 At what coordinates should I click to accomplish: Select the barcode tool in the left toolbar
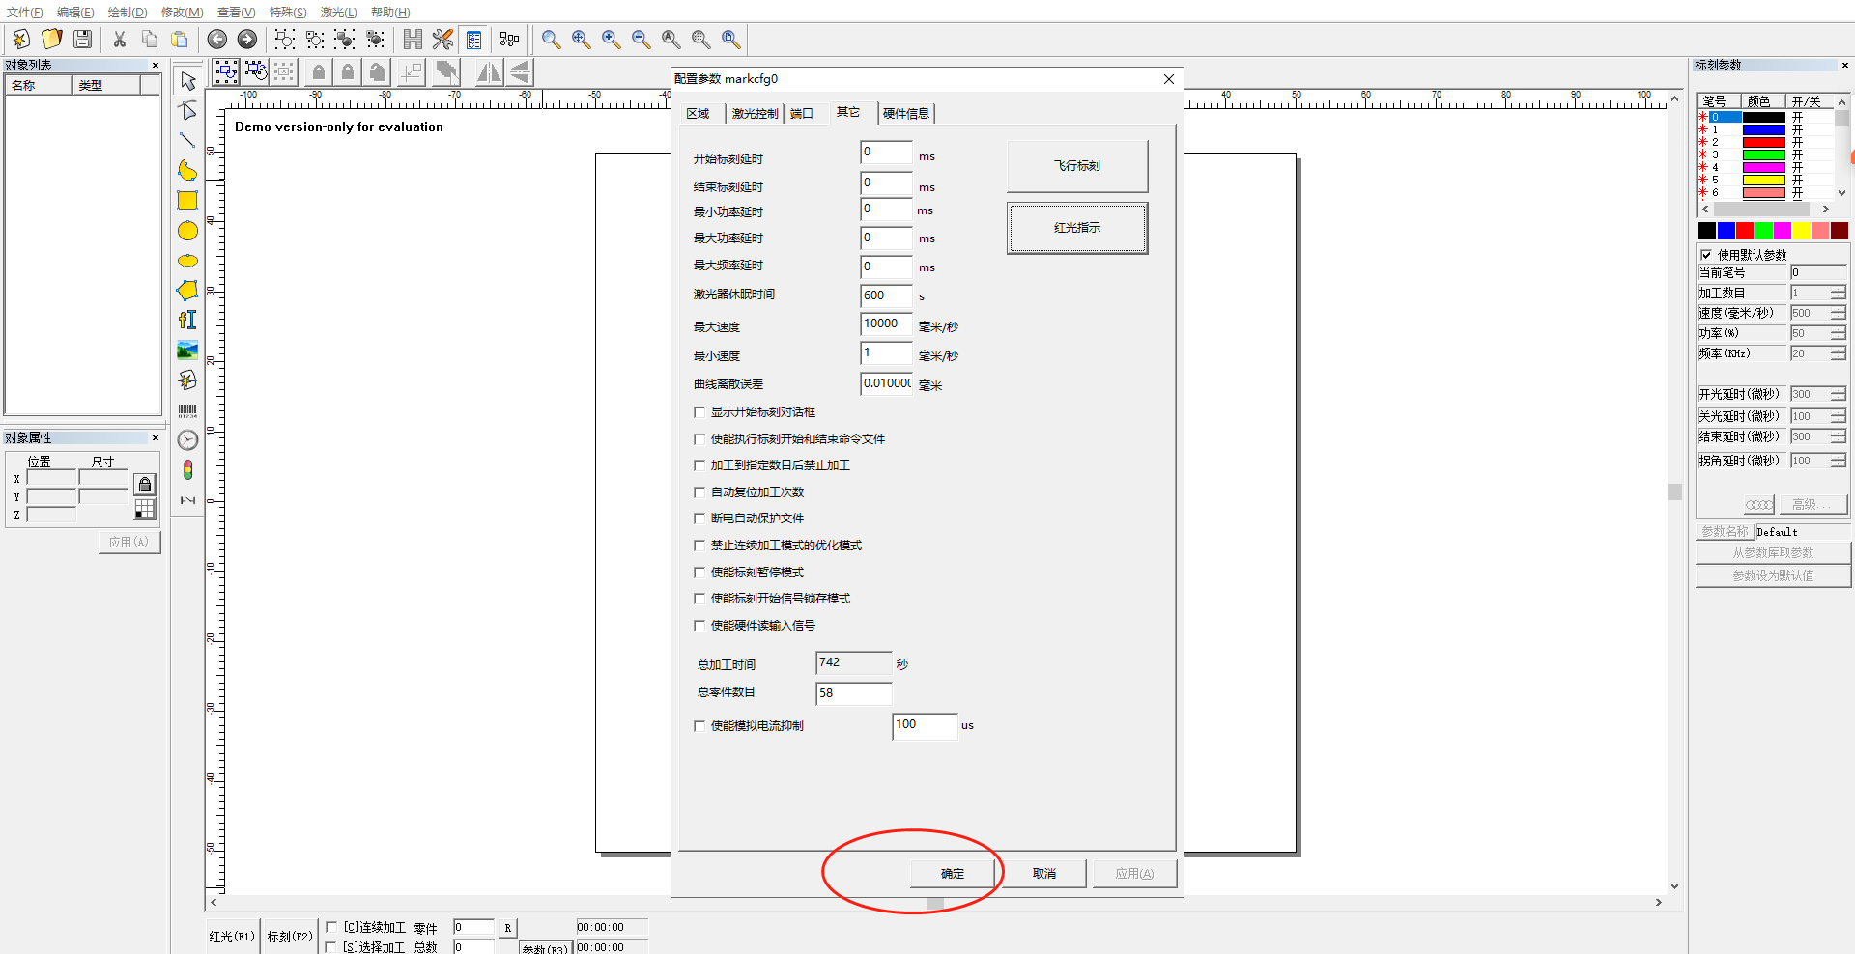click(187, 410)
